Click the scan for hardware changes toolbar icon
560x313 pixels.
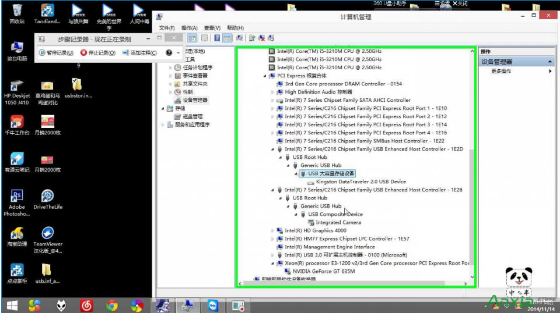click(x=240, y=38)
